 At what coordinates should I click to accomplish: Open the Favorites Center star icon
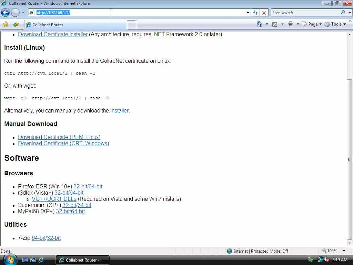click(x=6, y=24)
